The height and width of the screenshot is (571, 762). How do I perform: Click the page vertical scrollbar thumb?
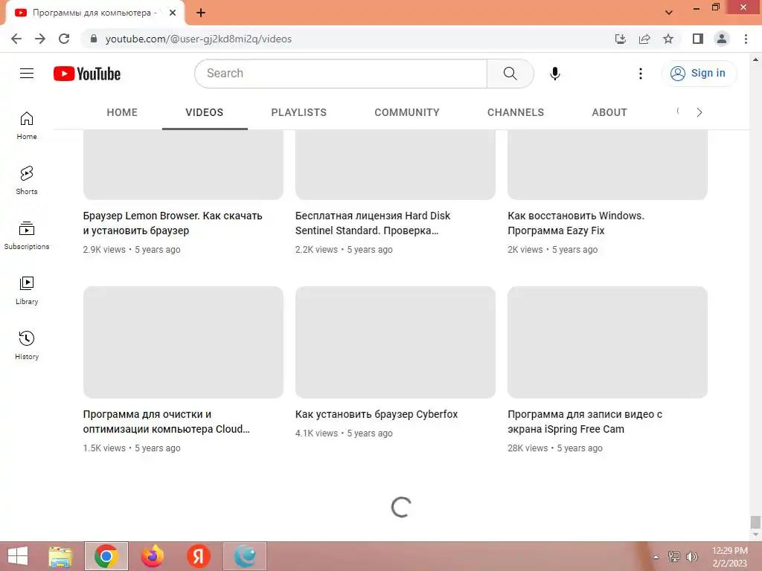pos(755,523)
